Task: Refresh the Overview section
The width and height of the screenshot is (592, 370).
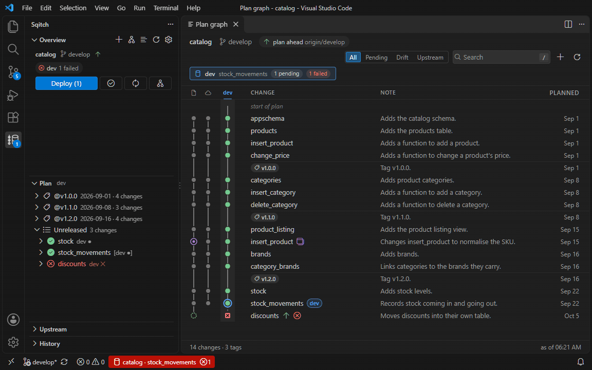Action: pyautogui.click(x=156, y=40)
